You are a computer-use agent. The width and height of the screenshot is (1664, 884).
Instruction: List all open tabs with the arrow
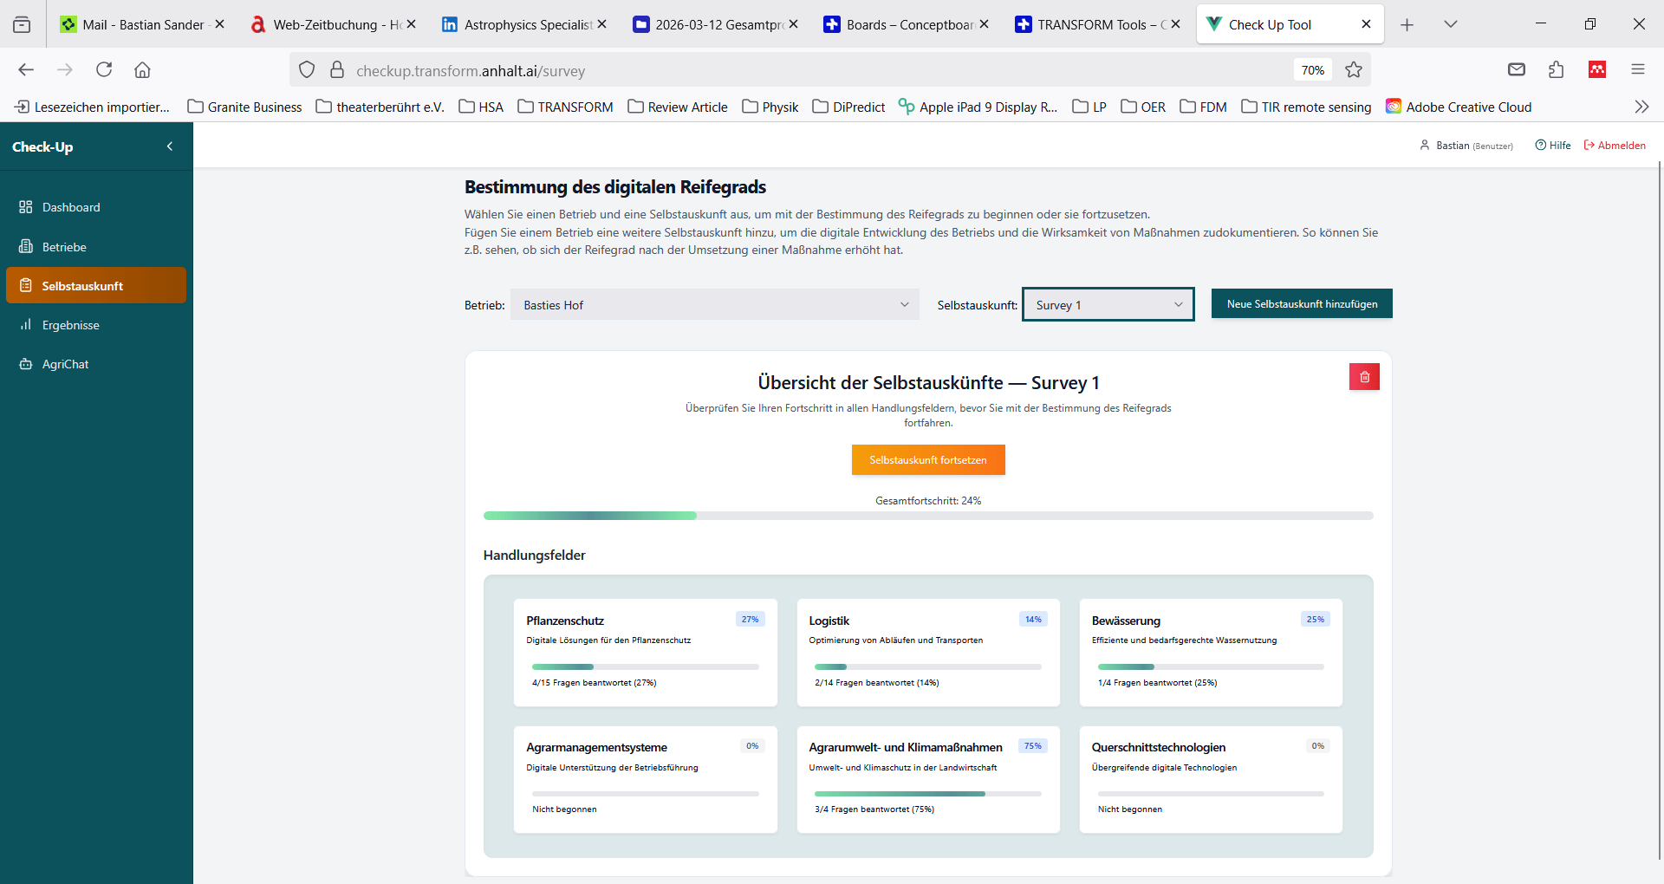coord(1451,24)
